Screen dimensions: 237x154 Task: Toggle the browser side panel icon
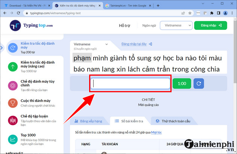tap(219, 13)
